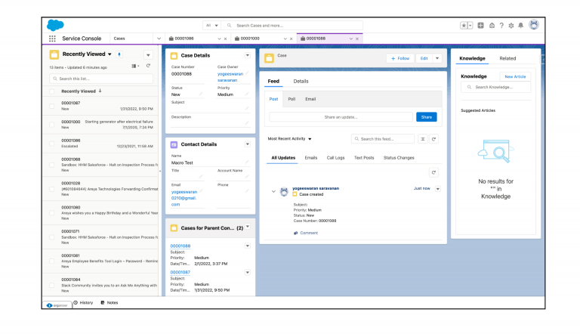Click the Comment icon on the feed post

click(295, 233)
